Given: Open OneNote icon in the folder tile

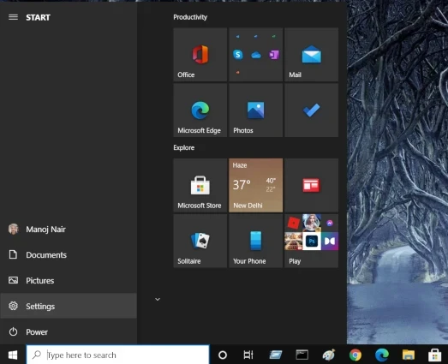Looking at the screenshot, I should coord(274,55).
